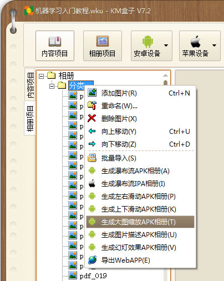Click Android icon beside 生成上下滑动APK相册
This screenshot has width=224, height=281.
pos(92,209)
